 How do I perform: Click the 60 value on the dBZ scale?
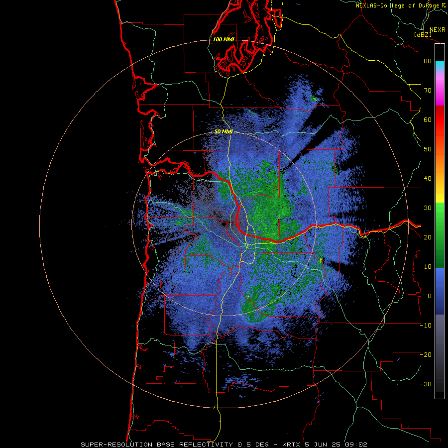tap(428, 119)
